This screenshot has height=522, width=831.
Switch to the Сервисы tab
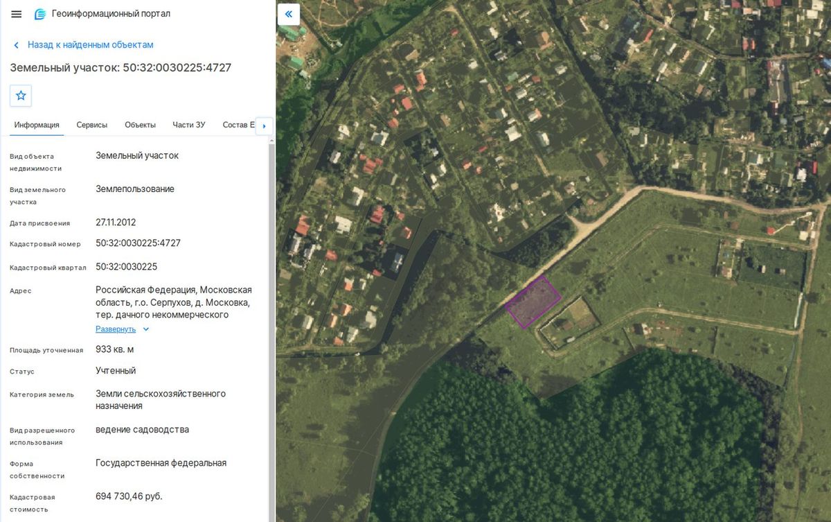tap(92, 125)
